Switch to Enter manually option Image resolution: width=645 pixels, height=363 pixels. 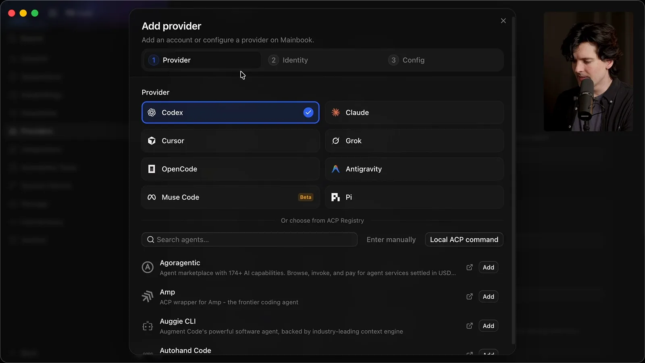pos(391,240)
